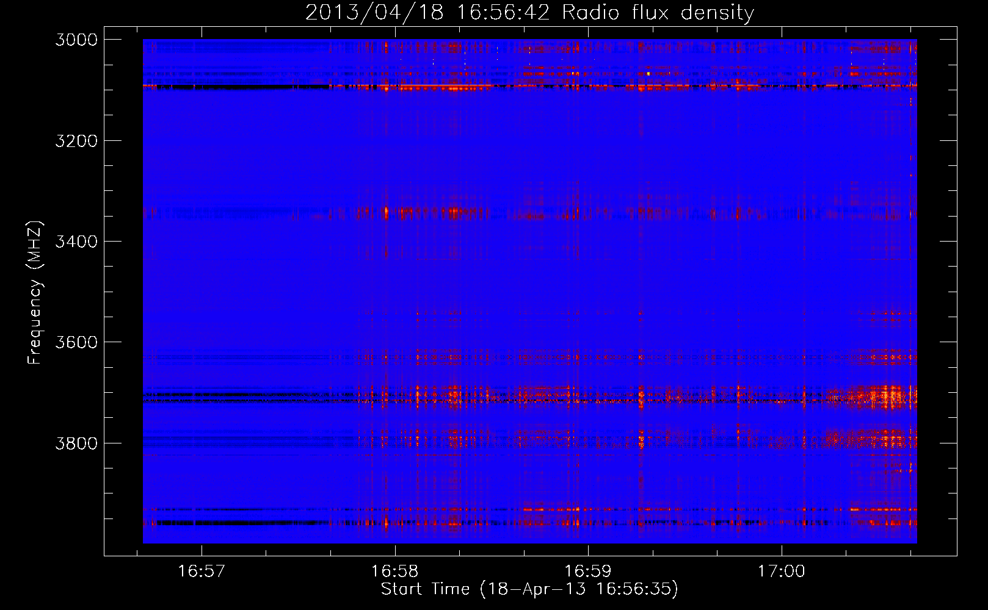Click the 3400 frequency tick label
This screenshot has height=610, width=988.
click(x=76, y=242)
